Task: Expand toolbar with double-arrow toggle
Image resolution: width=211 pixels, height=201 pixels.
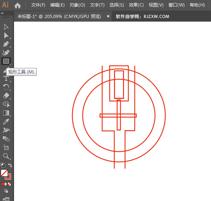Action: point(2,13)
